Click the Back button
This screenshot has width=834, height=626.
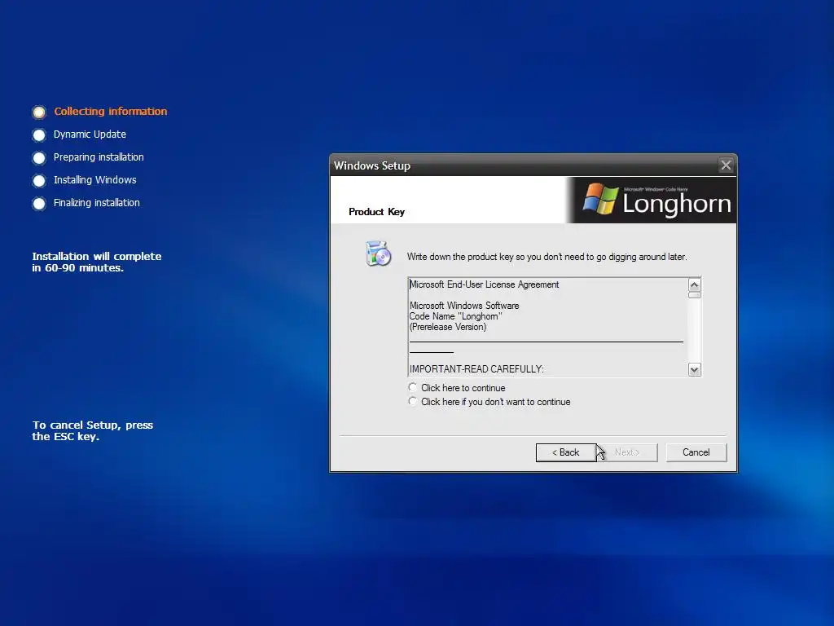point(566,452)
